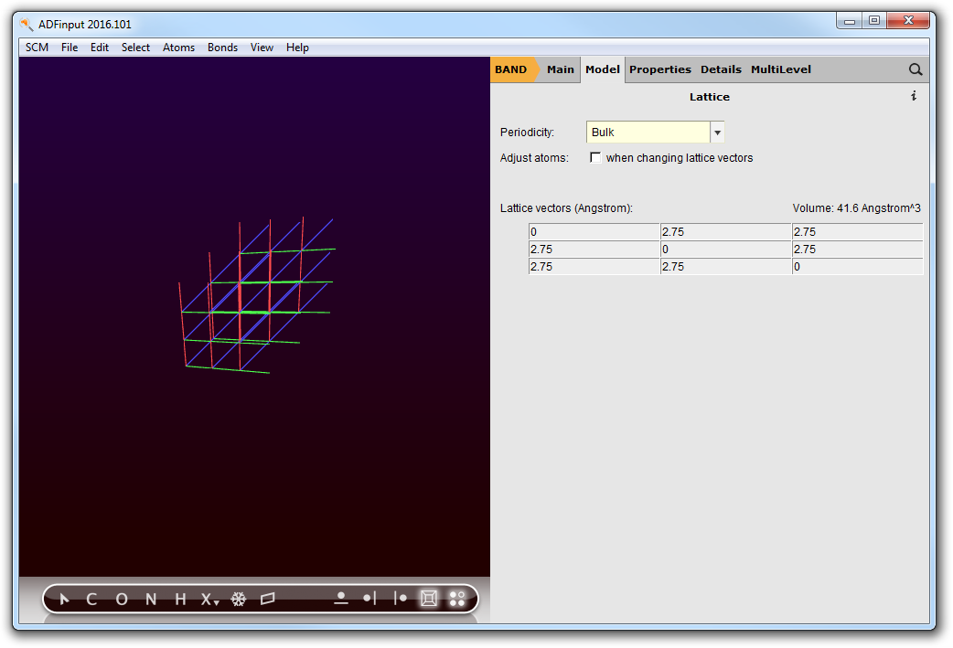
Task: Choose the Nitrogen (N) atom tool
Action: tap(151, 600)
